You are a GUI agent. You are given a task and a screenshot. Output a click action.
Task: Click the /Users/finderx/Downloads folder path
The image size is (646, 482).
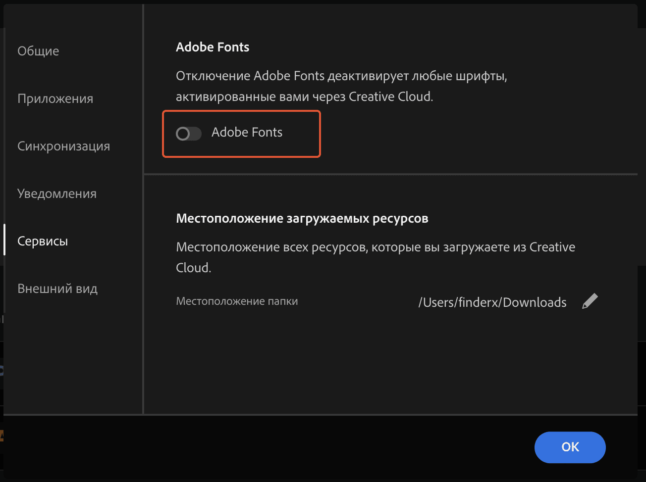(x=492, y=302)
